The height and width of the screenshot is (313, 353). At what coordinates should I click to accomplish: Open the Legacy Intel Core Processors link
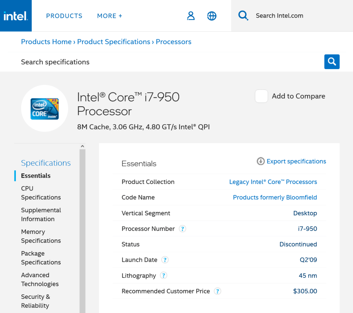coord(273,182)
